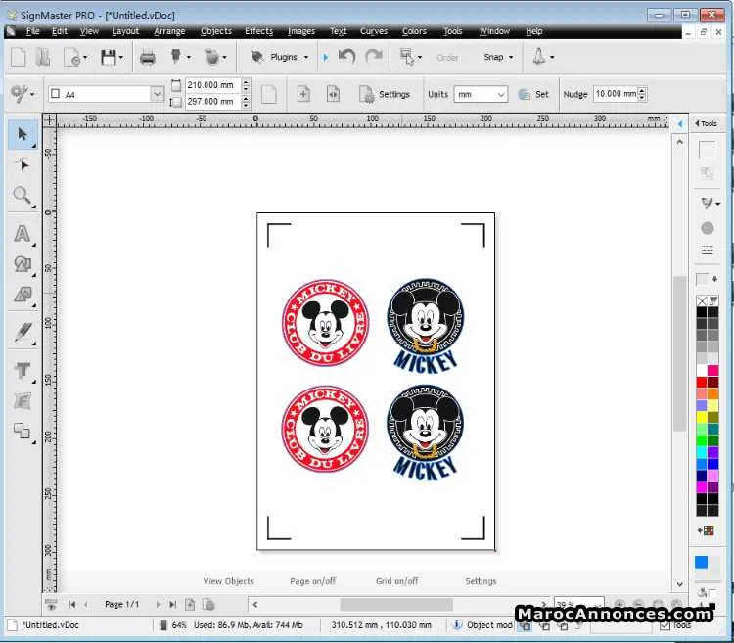Screen dimensions: 734x643
Task: Pick the yellow color swatch
Action: pos(702,417)
